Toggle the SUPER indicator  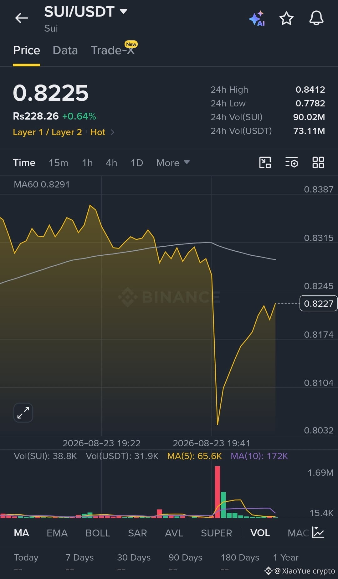(x=217, y=533)
